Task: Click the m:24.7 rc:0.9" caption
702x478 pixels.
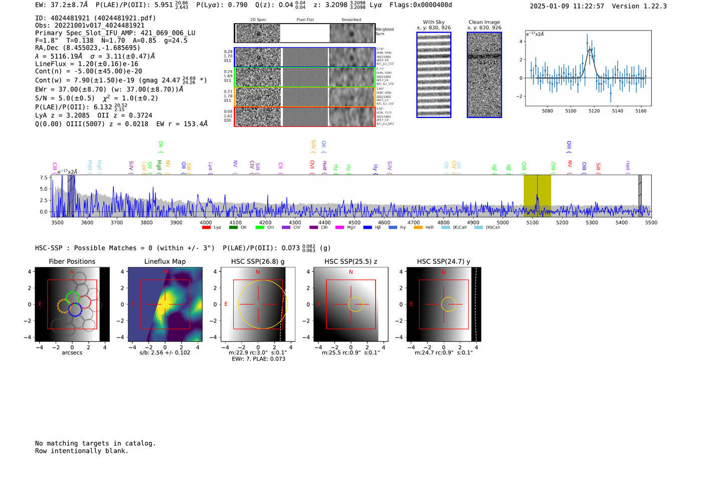Action: [444, 353]
